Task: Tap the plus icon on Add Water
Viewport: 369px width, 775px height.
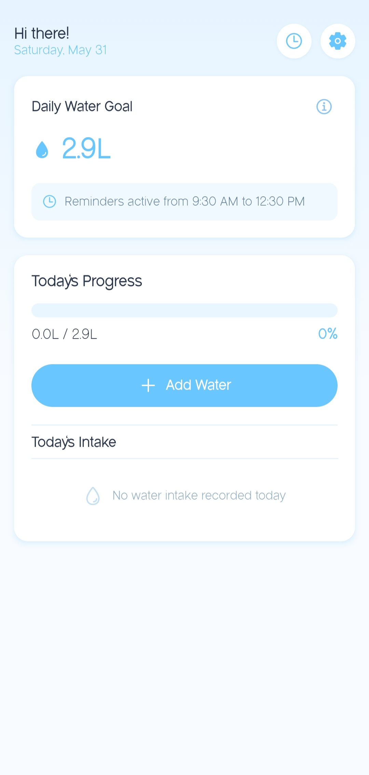Action: 148,385
